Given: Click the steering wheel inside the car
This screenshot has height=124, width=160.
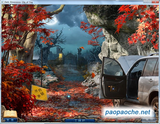Looking at the screenshot, I should point(139,74).
